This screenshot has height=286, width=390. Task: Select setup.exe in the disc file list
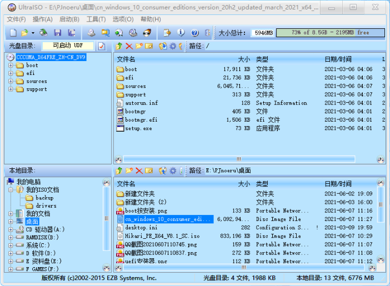click(x=138, y=128)
